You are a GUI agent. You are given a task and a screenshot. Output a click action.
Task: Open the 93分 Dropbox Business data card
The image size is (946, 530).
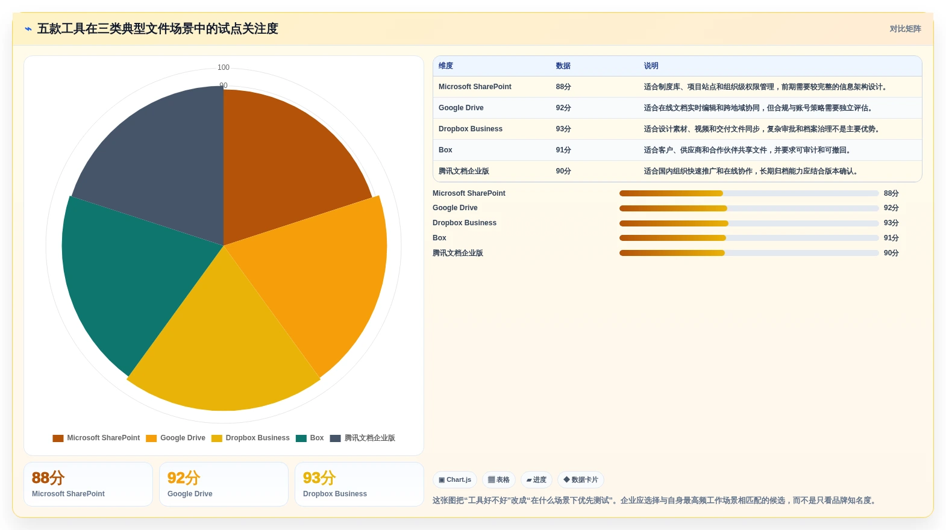(x=359, y=484)
